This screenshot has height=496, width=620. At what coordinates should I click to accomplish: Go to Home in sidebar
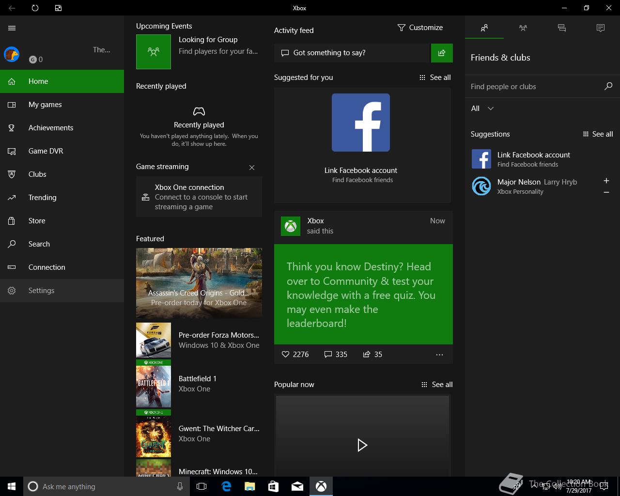click(62, 81)
